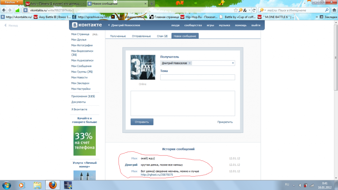The width and height of the screenshot is (338, 190).
Task: Click the Axxy Battle avatar thumbnail
Action: tap(143, 67)
